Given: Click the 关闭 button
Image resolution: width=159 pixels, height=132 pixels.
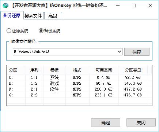Looking at the screenshot, I should 141,122.
